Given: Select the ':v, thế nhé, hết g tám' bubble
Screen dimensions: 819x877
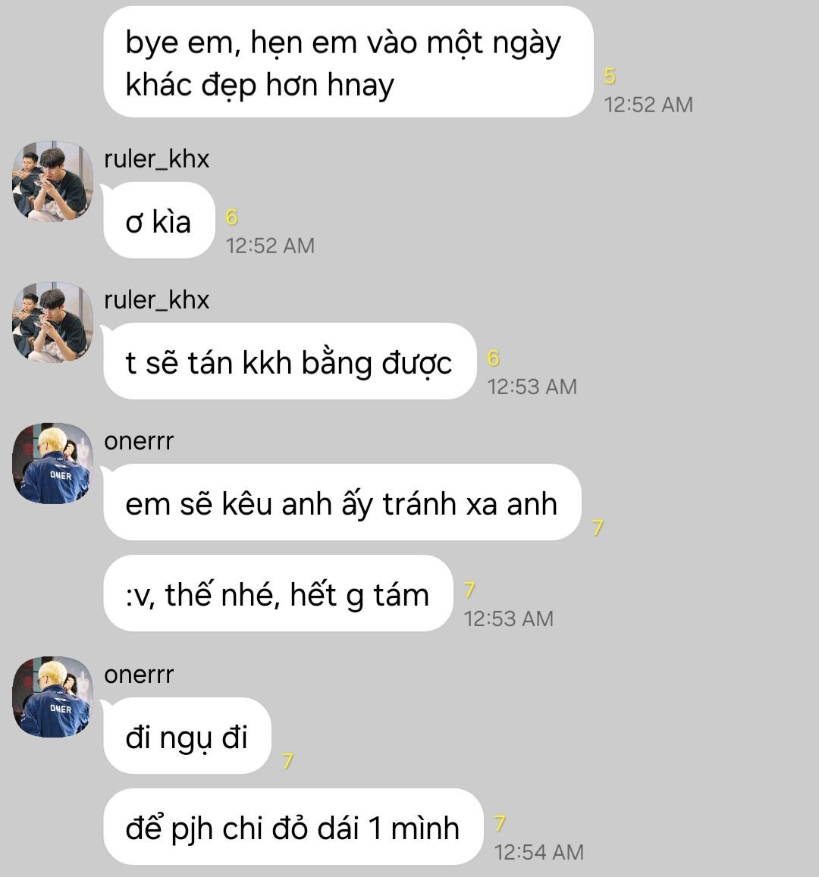Looking at the screenshot, I should pos(278,593).
